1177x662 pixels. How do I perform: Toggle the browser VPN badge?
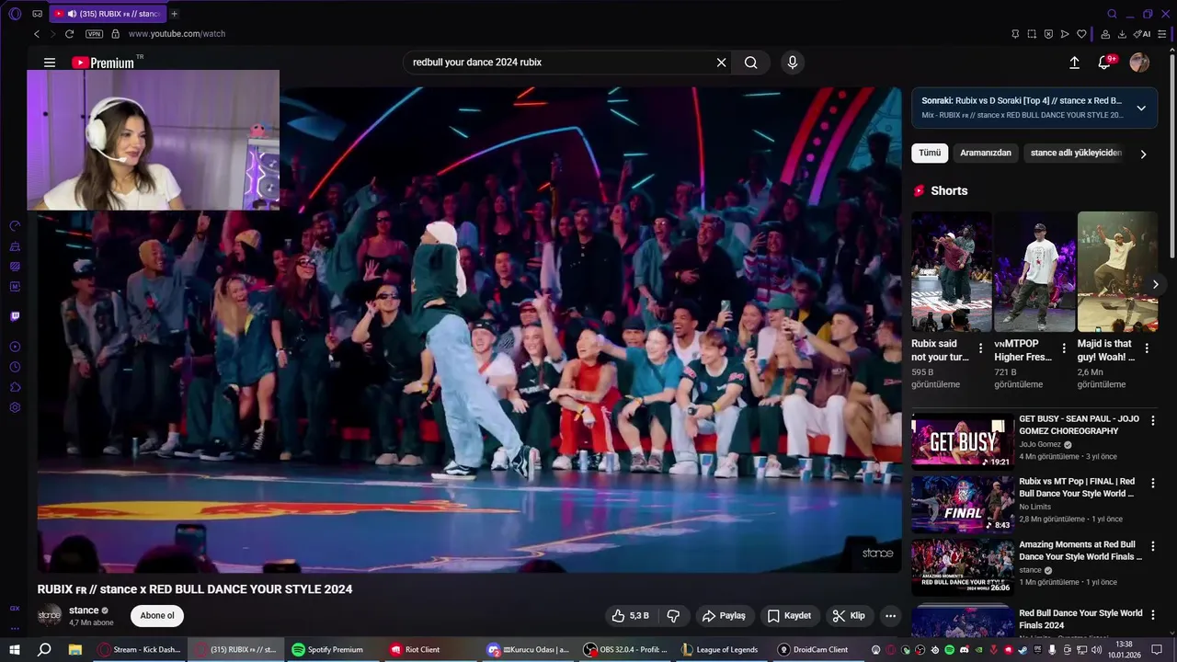pos(94,34)
